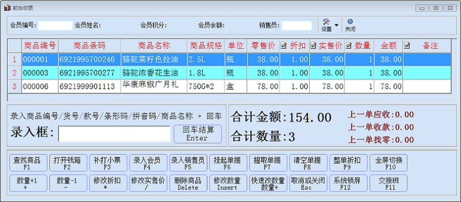
Task: Click edit icon beside 数量 column header
Action: pyautogui.click(x=349, y=46)
